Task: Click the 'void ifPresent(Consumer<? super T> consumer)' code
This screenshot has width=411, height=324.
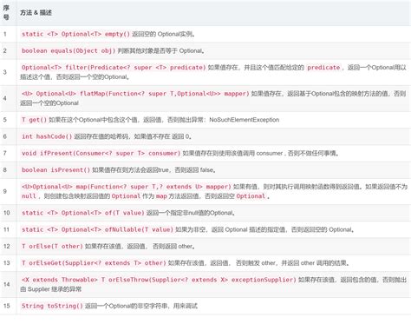Action: click(101, 154)
